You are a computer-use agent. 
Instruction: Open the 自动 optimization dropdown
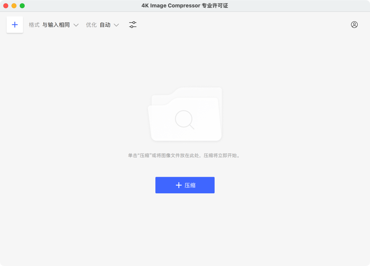click(105, 25)
